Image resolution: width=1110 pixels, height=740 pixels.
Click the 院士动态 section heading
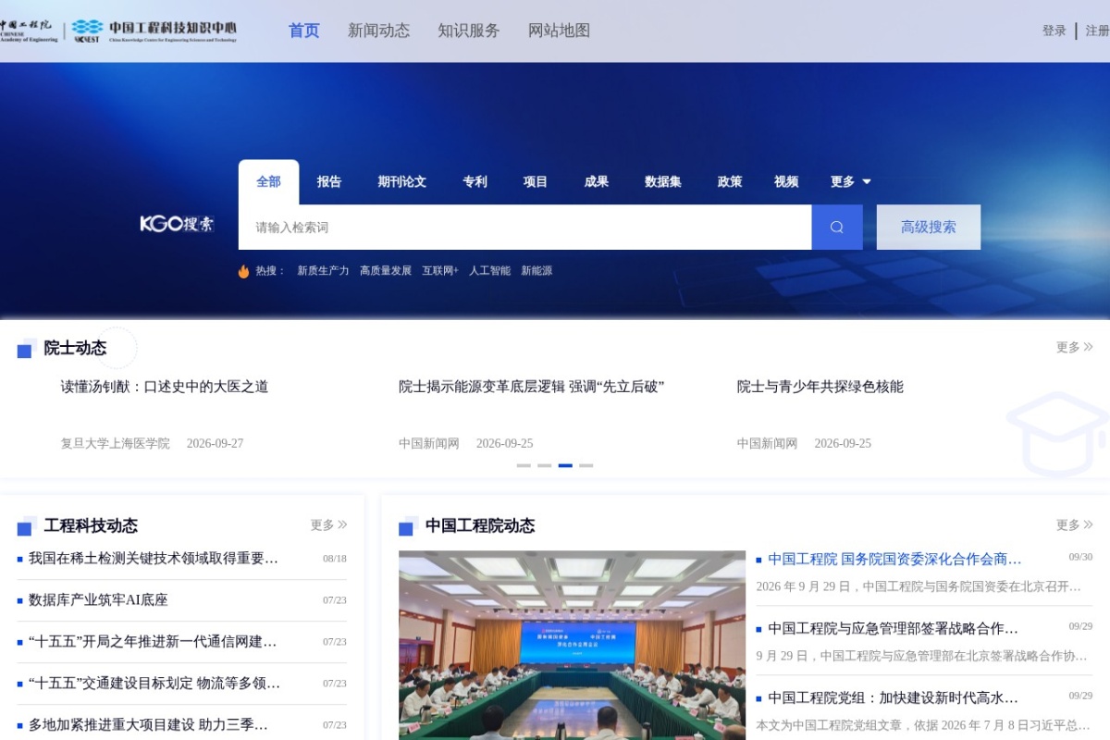[x=75, y=349]
